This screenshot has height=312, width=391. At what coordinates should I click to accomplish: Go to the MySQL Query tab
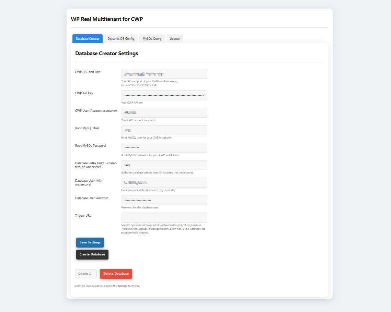[x=152, y=39]
